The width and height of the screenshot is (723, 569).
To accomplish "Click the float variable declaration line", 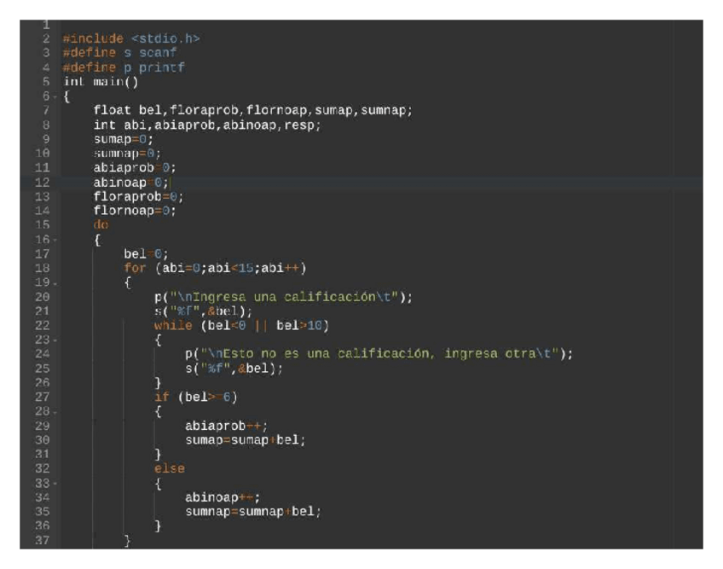I will pyautogui.click(x=252, y=110).
